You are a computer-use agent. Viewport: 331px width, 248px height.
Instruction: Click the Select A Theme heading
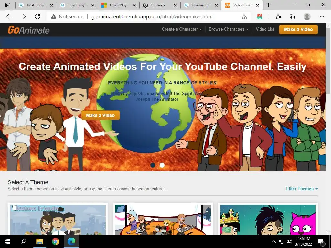pyautogui.click(x=28, y=182)
